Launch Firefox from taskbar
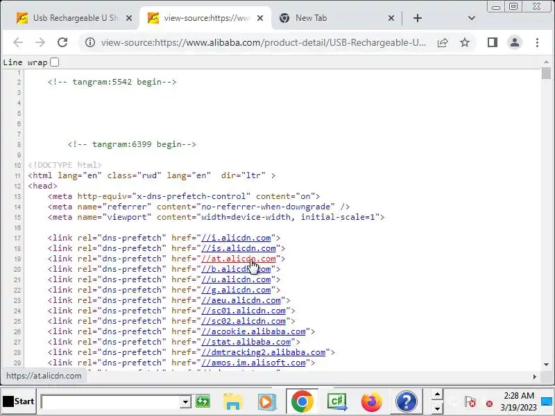The height and width of the screenshot is (416, 555). pos(372,402)
